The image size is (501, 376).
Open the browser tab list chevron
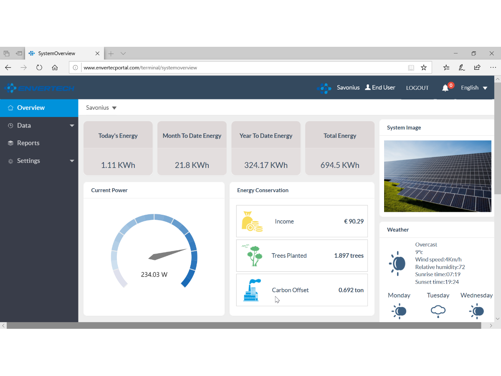point(123,53)
